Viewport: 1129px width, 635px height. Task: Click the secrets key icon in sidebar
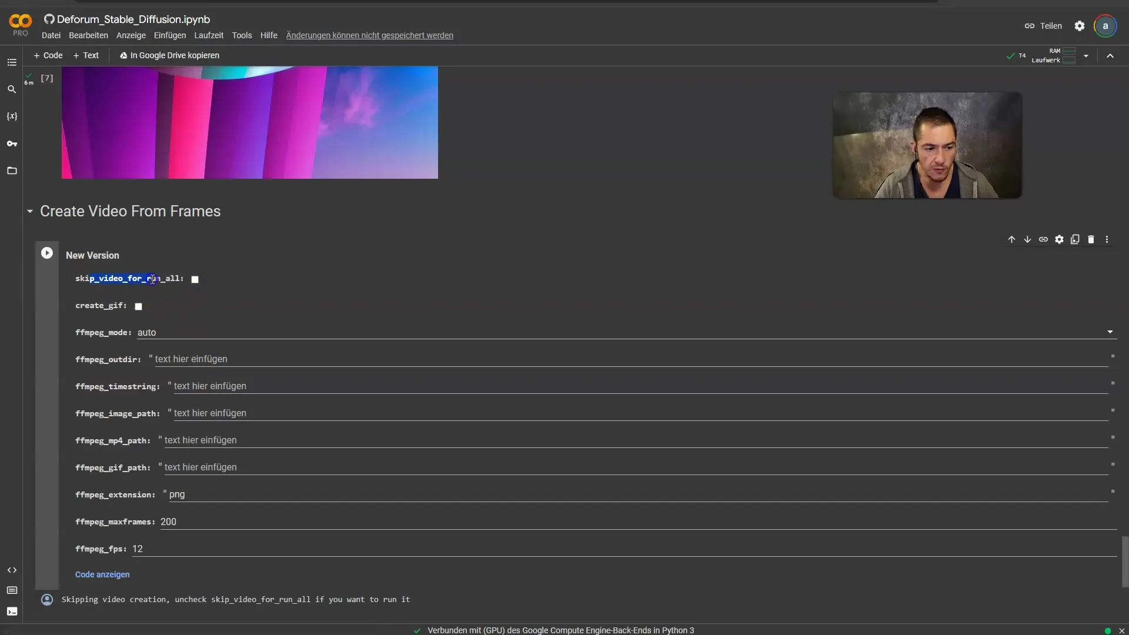(x=12, y=143)
